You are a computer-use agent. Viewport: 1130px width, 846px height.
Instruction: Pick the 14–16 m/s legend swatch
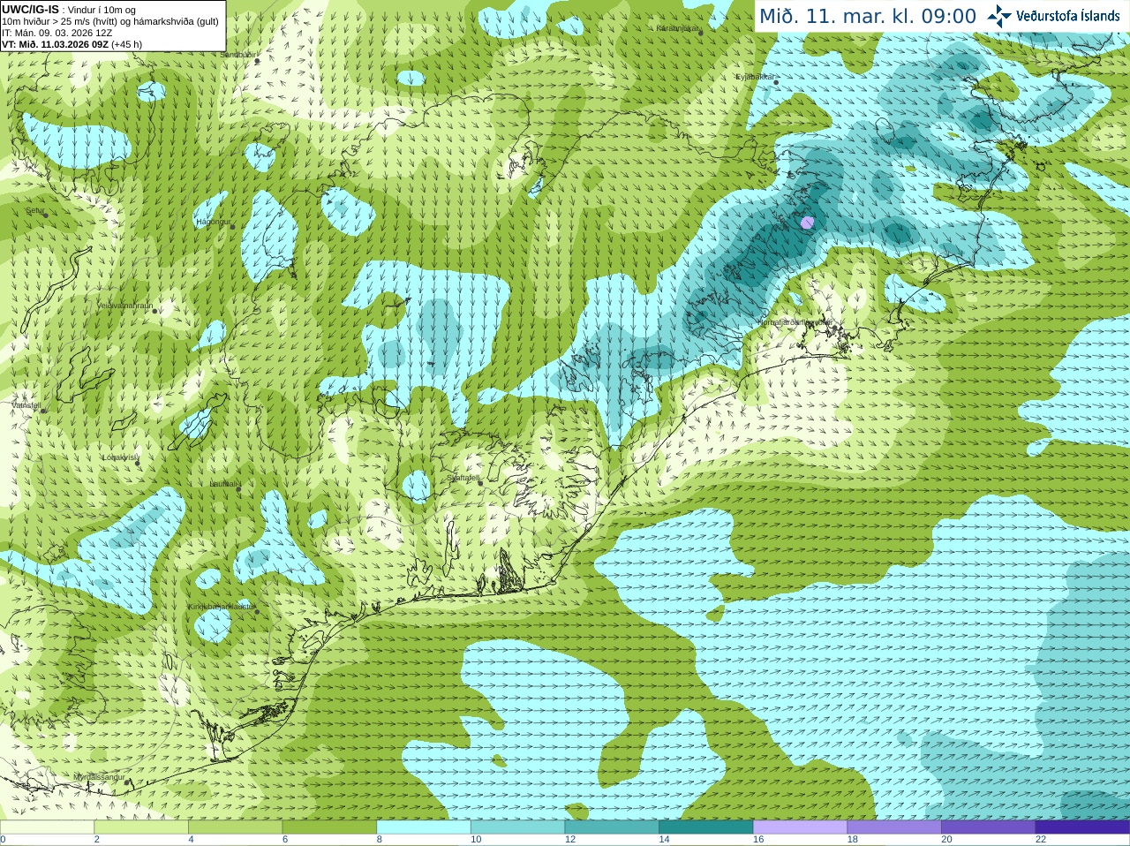(x=706, y=827)
